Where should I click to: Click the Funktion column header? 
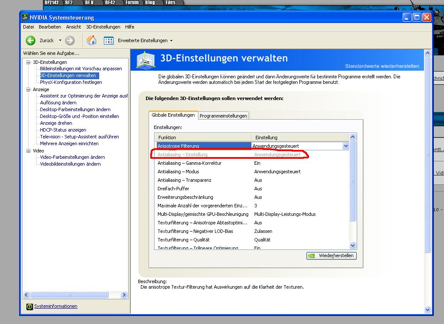click(x=203, y=138)
